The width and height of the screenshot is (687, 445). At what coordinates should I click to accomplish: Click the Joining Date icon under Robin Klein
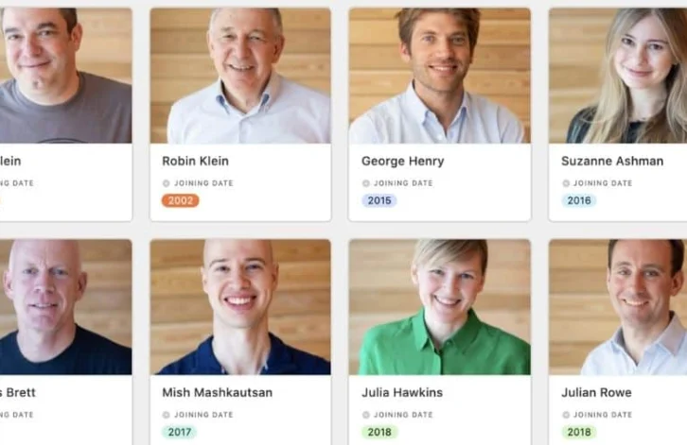pos(166,183)
